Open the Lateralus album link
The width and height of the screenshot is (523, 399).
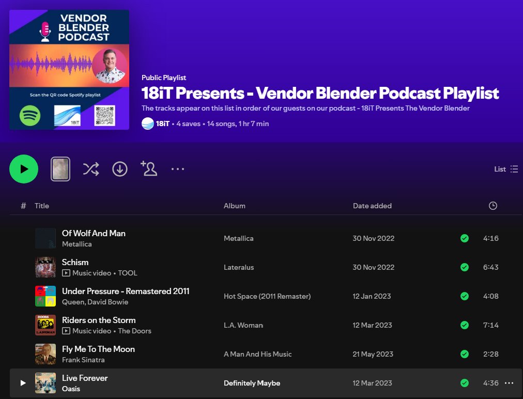click(239, 267)
